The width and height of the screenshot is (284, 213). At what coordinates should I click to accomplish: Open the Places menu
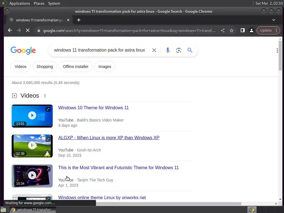(39, 3)
